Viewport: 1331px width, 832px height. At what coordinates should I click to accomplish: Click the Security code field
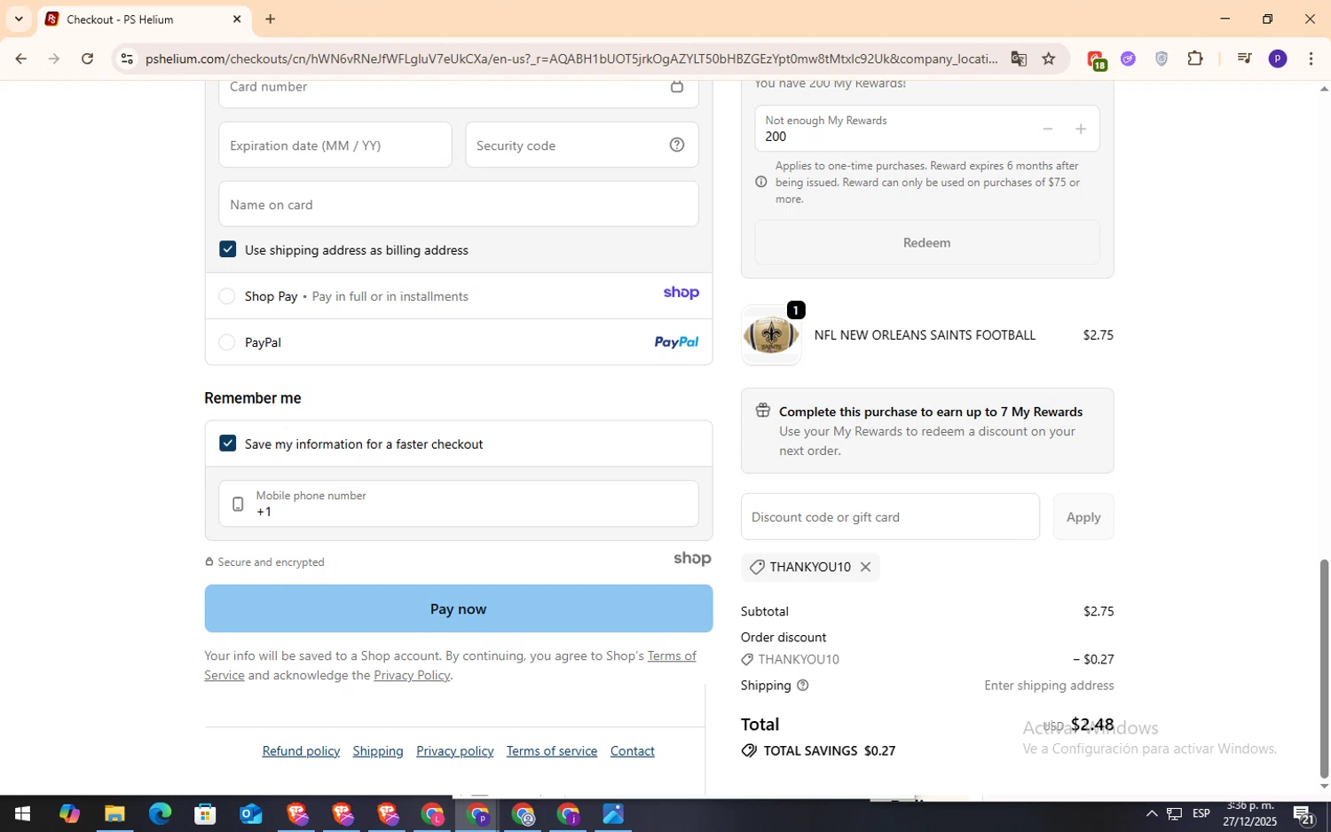(582, 145)
